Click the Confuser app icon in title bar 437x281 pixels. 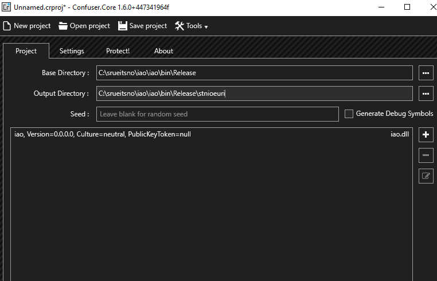pos(6,7)
